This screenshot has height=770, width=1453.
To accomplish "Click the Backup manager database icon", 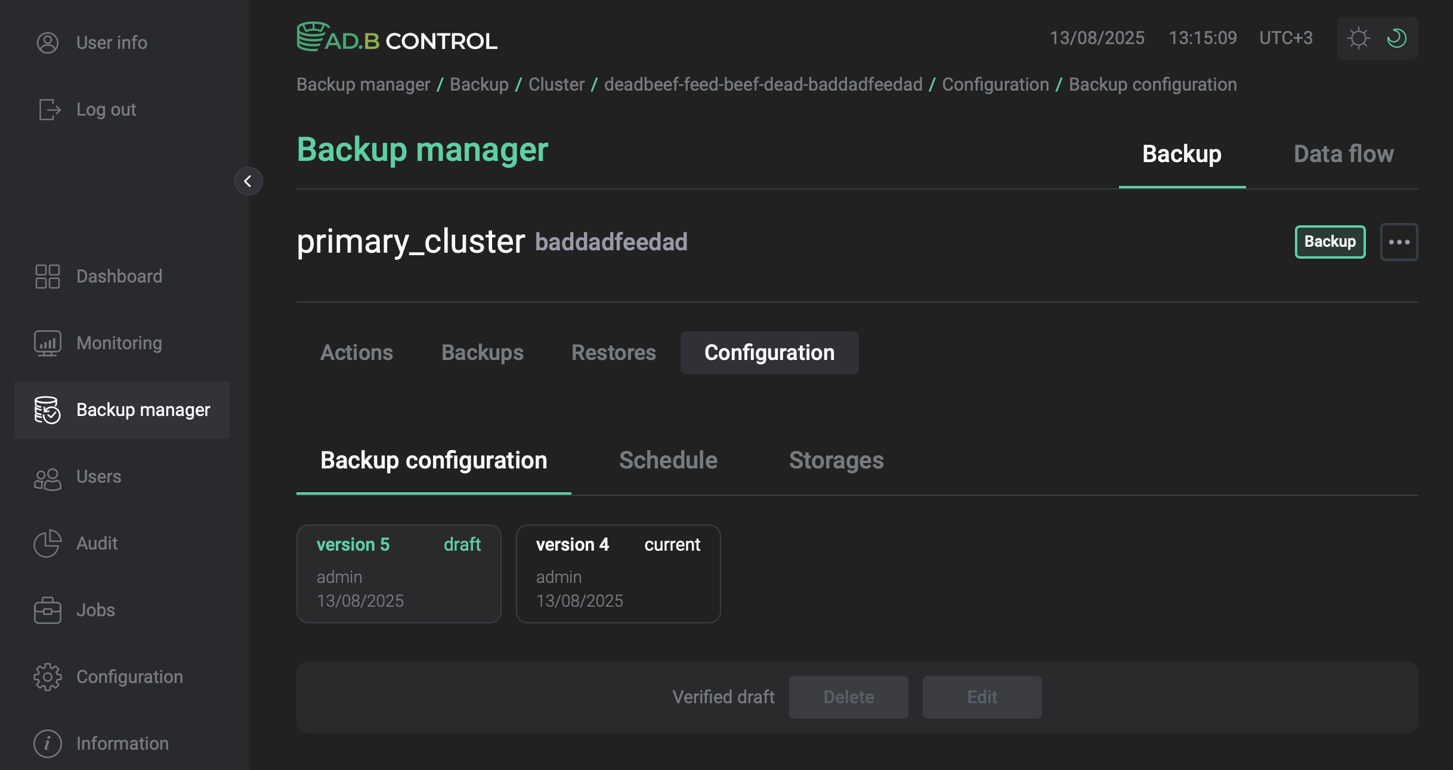I will coord(48,410).
